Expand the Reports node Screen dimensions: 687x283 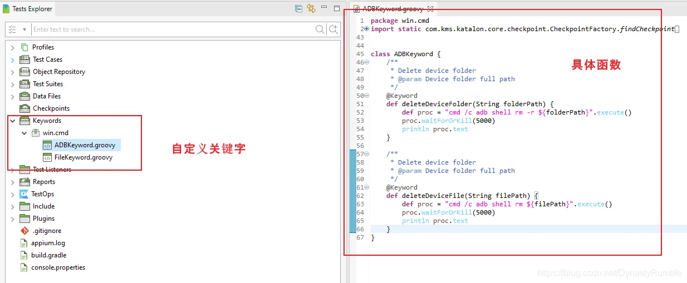tap(12, 182)
